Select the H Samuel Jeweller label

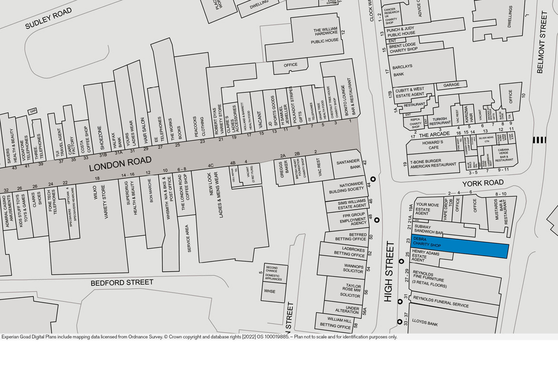[x=284, y=115]
